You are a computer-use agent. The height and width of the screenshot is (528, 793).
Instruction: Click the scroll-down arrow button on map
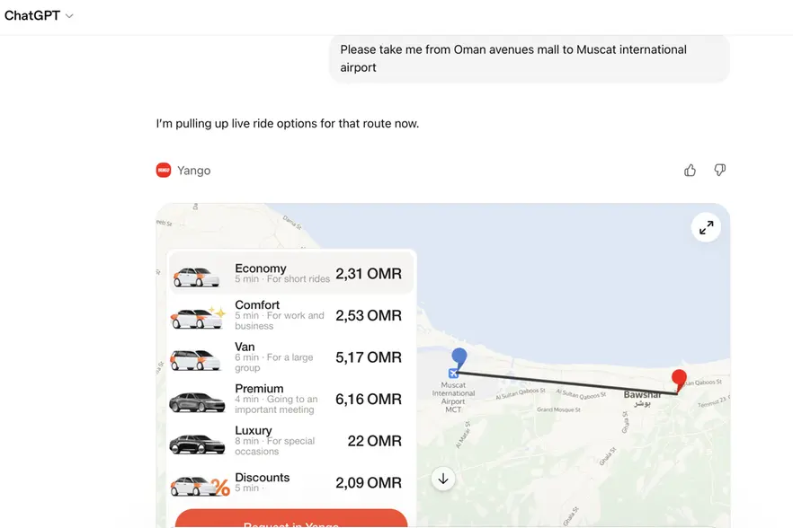[x=442, y=479]
